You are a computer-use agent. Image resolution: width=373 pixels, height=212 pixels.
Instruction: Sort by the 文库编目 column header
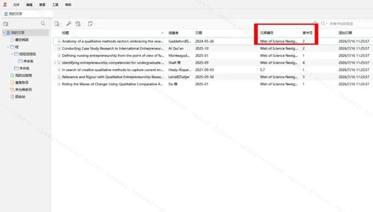[x=267, y=33]
